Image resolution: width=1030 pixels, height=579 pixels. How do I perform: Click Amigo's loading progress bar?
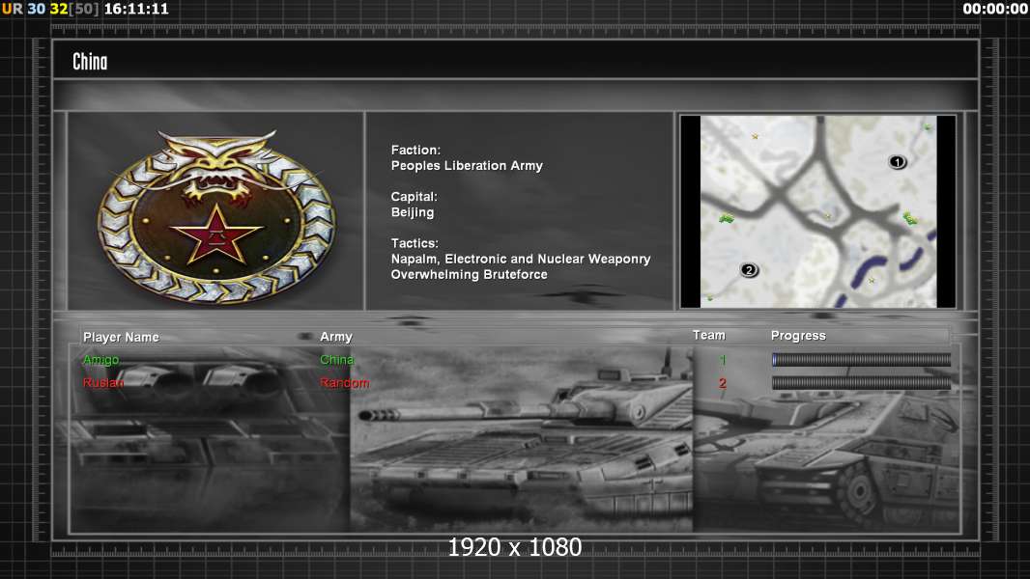pos(861,359)
